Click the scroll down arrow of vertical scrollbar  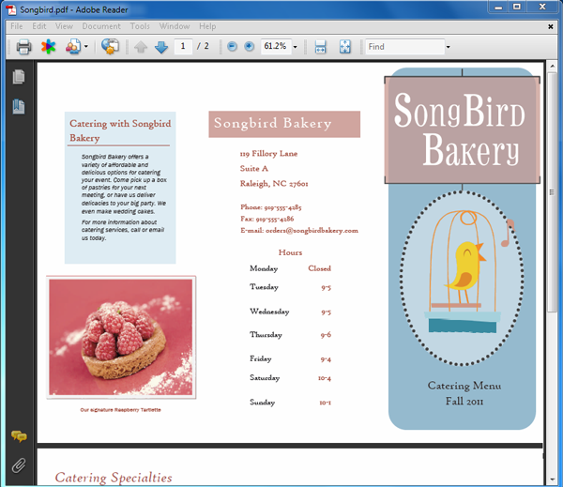tap(552, 479)
